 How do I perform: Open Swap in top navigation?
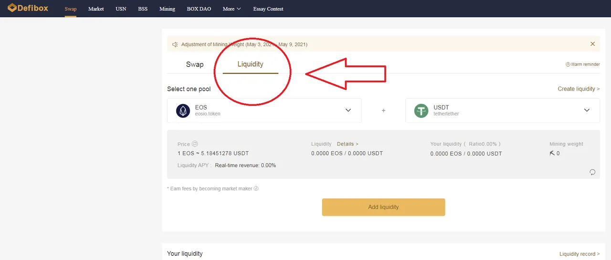[x=71, y=9]
